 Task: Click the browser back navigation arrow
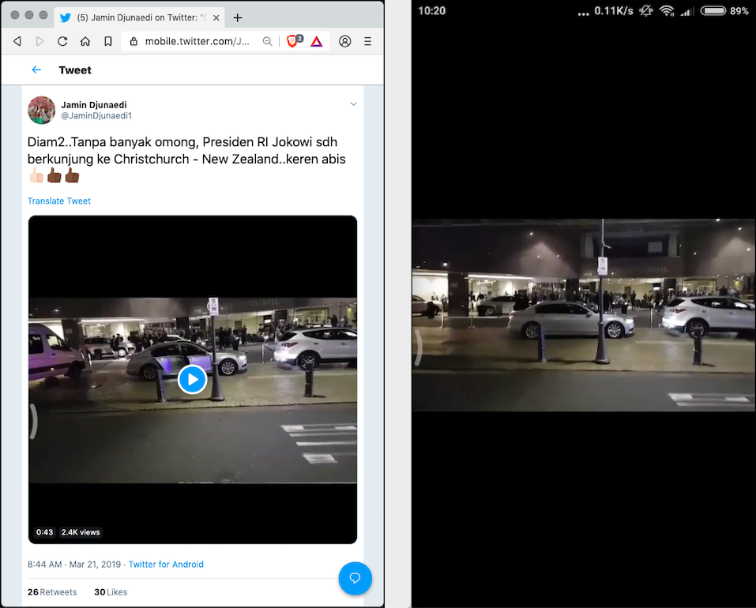[x=17, y=41]
